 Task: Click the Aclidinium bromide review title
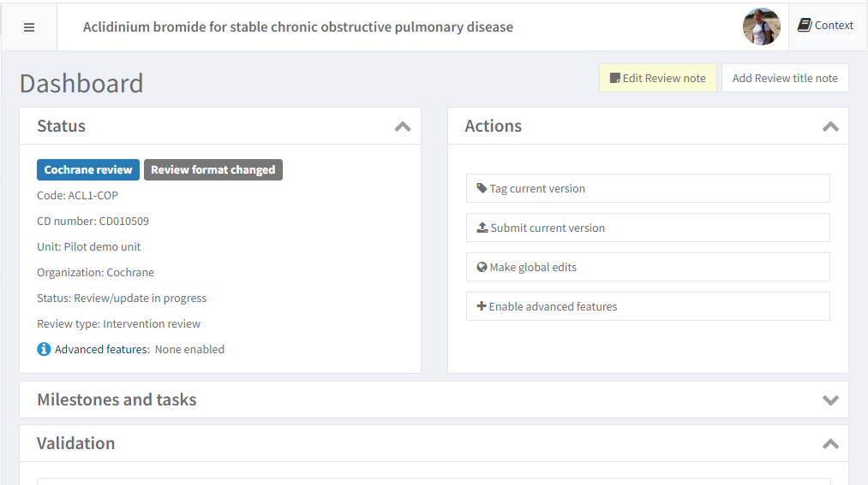(297, 27)
